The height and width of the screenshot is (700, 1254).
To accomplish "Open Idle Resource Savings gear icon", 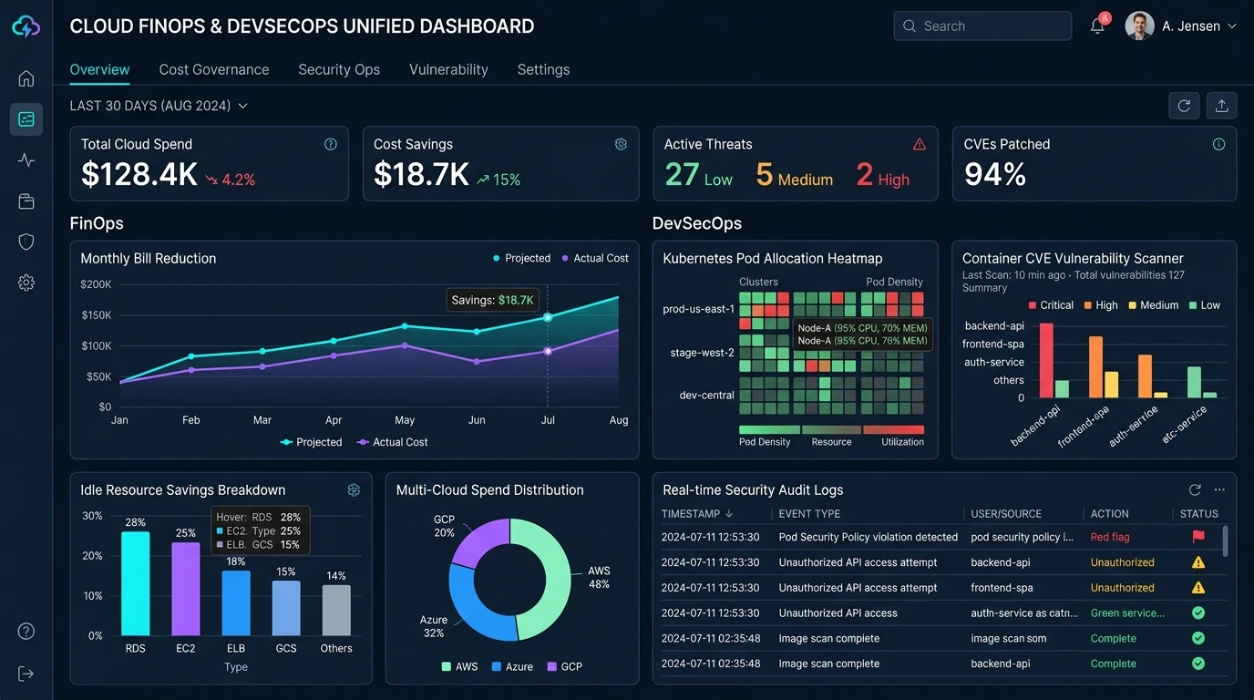I will tap(354, 489).
